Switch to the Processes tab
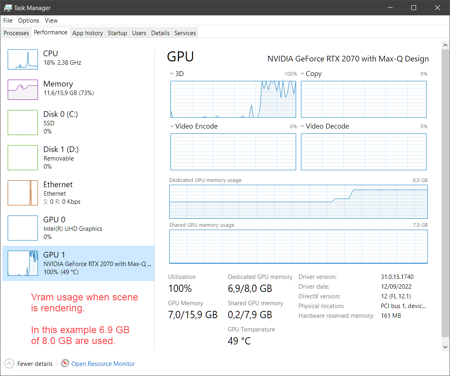Screen dimensions: 450x376 coord(16,33)
